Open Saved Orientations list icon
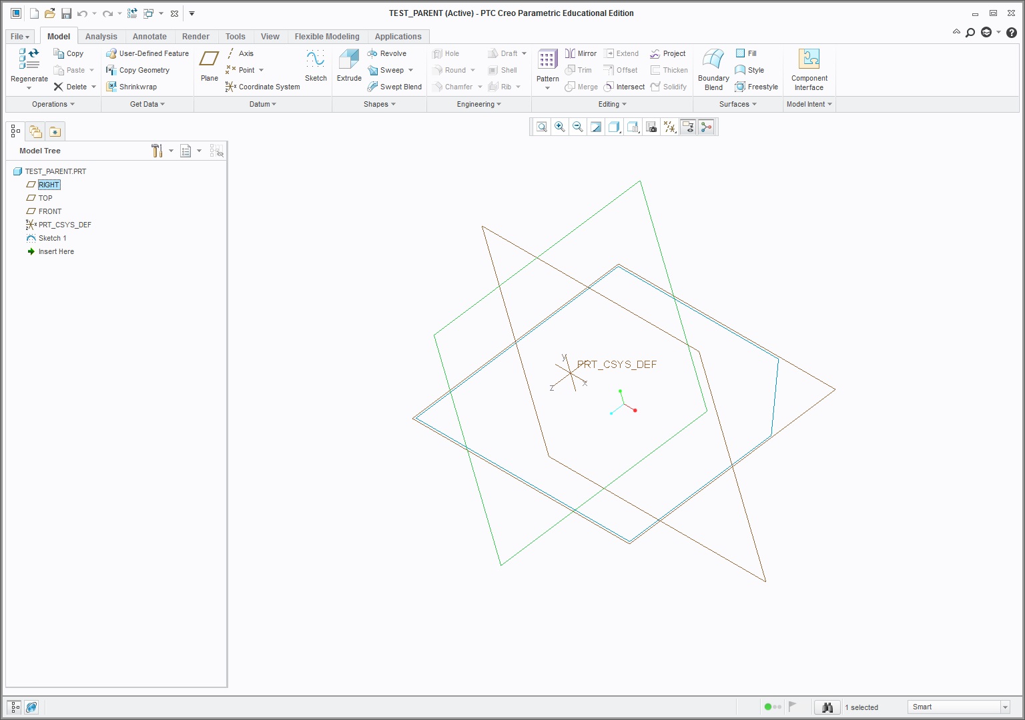This screenshot has height=720, width=1025. (633, 127)
